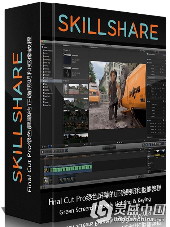The width and height of the screenshot is (170, 227).
Task: Toggle viewer full-screen playback icon
Action: pos(144,141)
